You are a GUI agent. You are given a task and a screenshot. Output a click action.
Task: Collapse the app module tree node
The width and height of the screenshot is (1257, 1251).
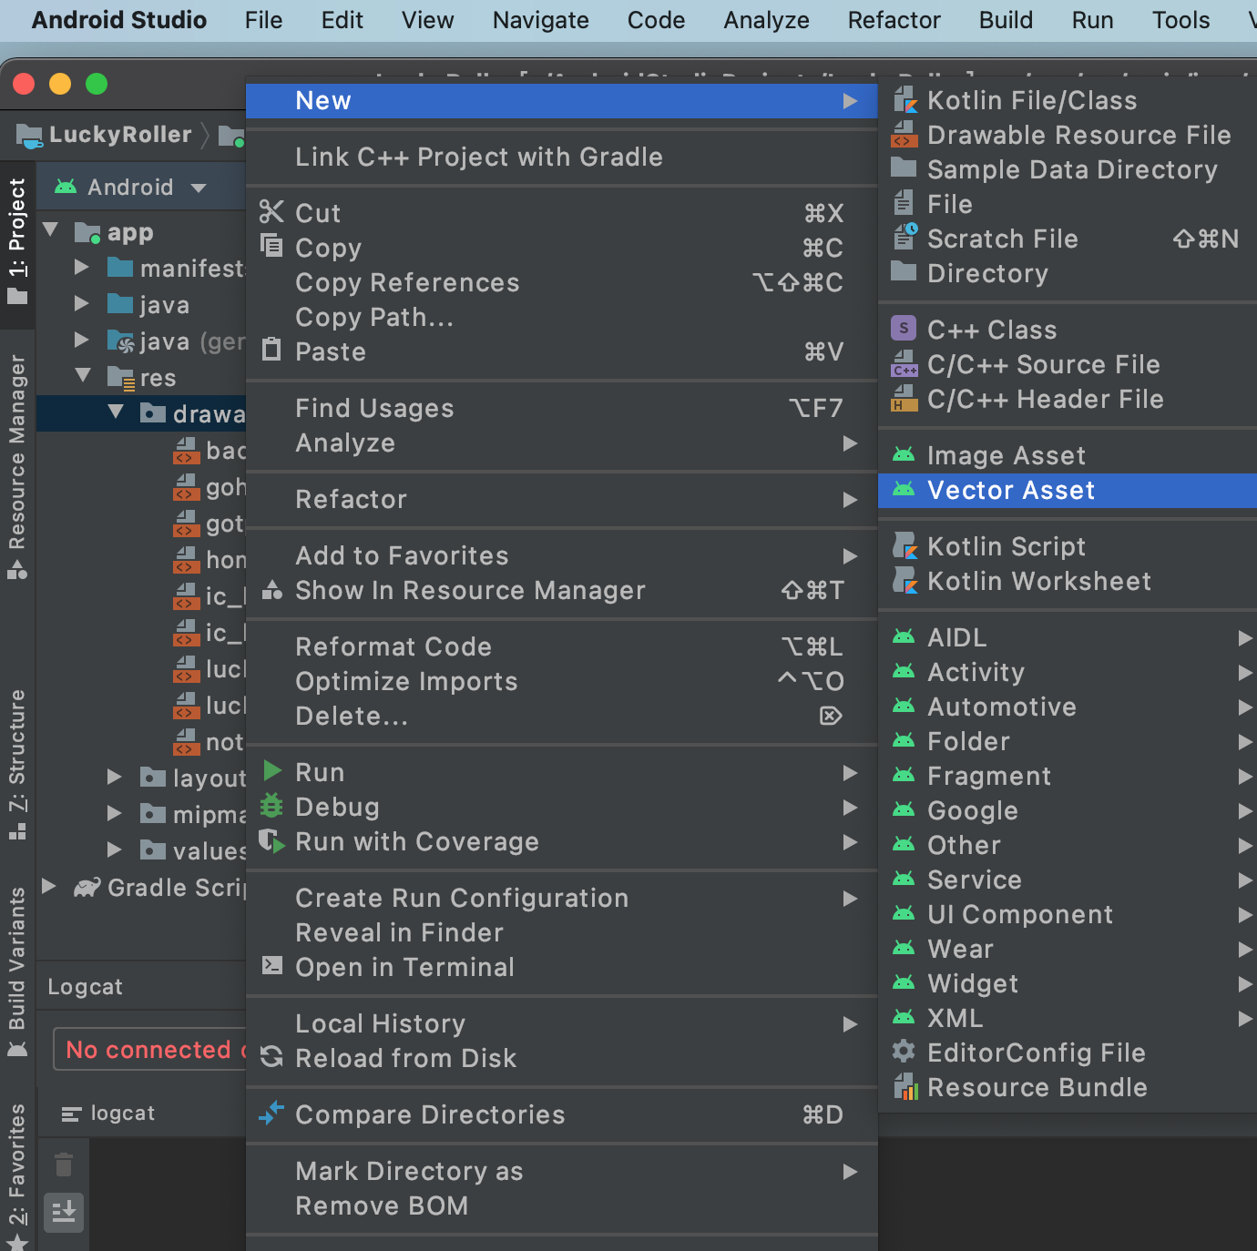(x=51, y=230)
